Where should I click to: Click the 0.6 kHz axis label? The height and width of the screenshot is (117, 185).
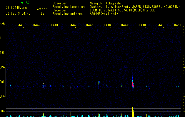click(2, 111)
